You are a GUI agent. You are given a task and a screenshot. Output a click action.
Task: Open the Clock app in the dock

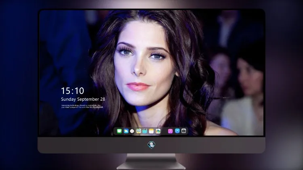(x=132, y=131)
